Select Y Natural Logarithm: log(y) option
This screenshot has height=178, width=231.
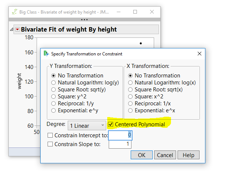click(54, 83)
